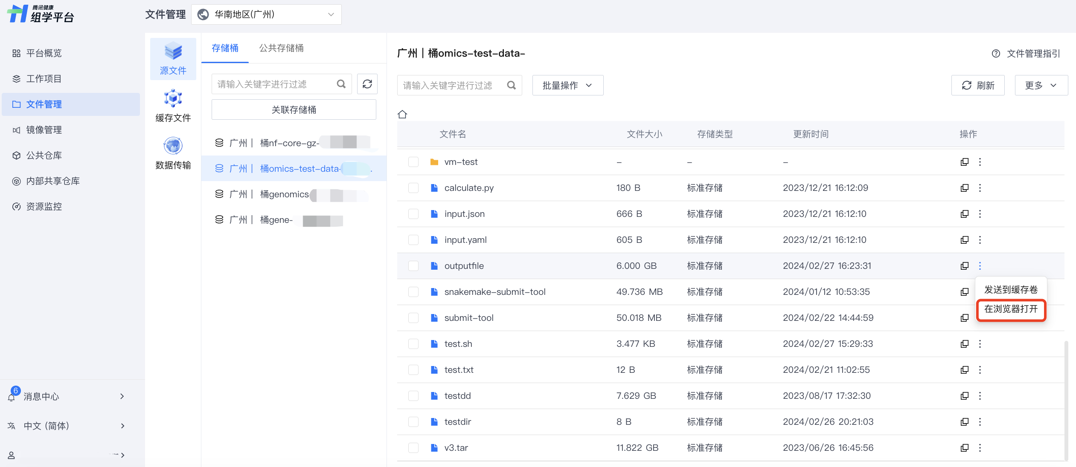The width and height of the screenshot is (1076, 467).
Task: Switch to the 公共存储桶 tab
Action: (x=281, y=48)
